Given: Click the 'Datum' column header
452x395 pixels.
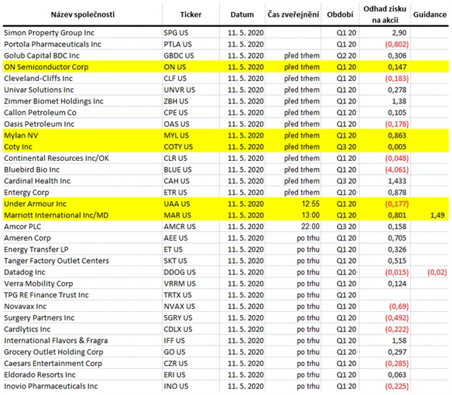Looking at the screenshot, I should tap(242, 14).
